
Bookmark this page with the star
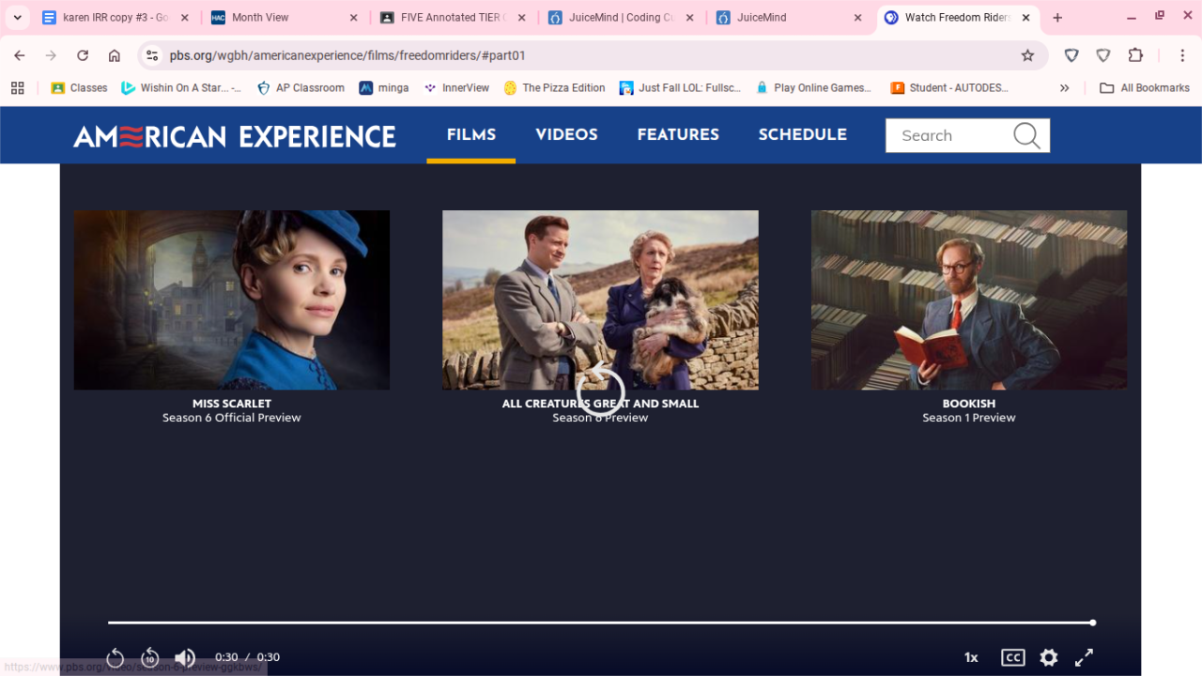tap(1027, 55)
